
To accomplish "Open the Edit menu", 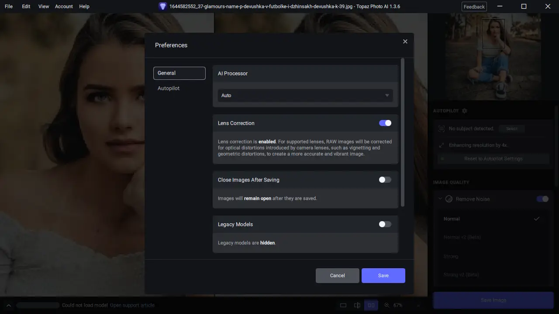I will (x=26, y=7).
